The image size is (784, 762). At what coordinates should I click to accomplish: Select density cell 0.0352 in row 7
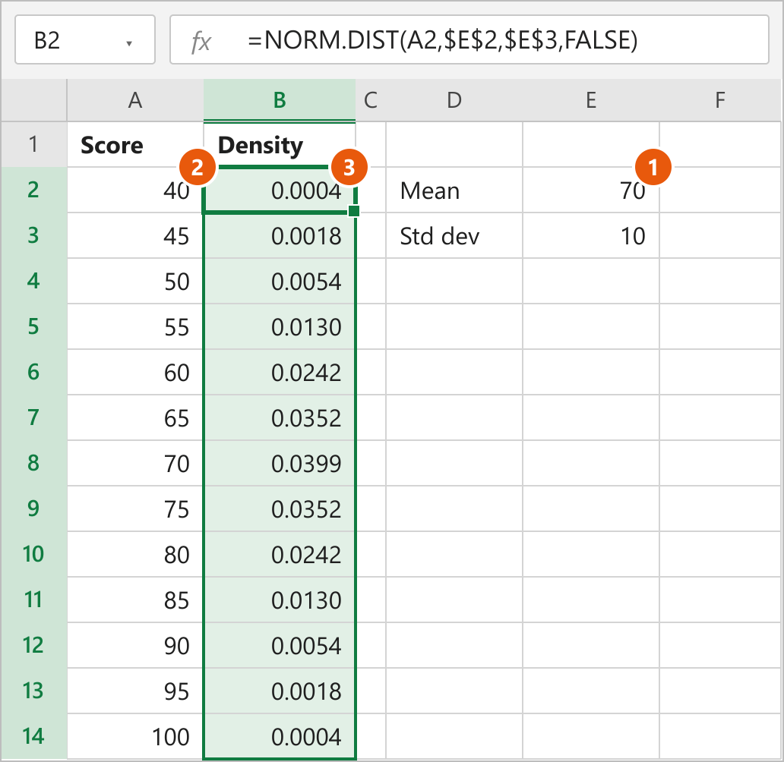280,417
